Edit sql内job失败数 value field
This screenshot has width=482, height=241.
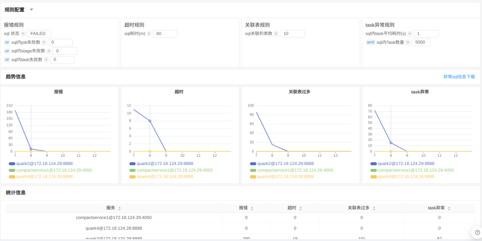click(60, 42)
